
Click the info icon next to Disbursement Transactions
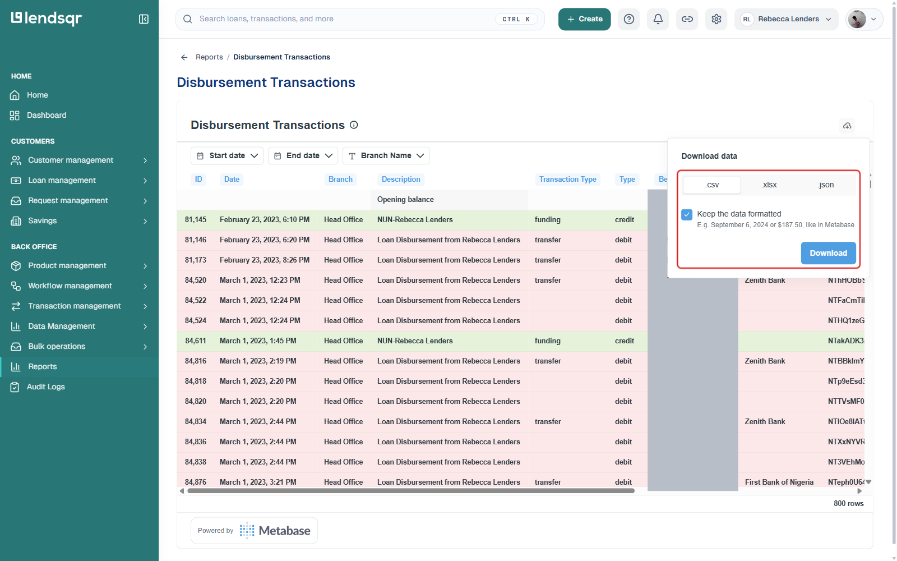tap(354, 125)
